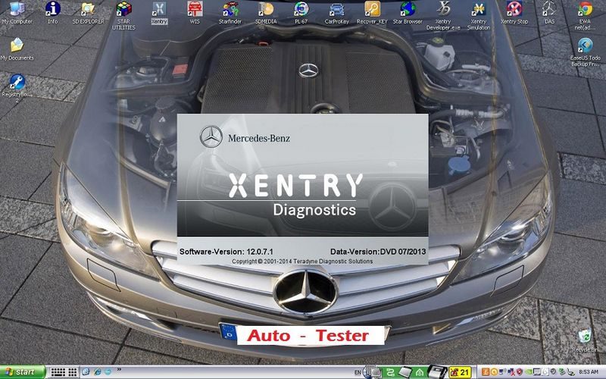Screen dimensions: 606x379
Task: Launch the DAS desktop shortcut
Action: coord(550,13)
